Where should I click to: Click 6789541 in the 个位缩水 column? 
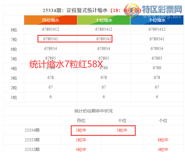click(157, 39)
